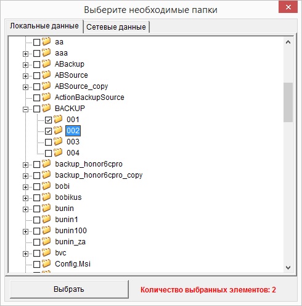Expand the backup_honor6cpro_copy node

[25, 176]
